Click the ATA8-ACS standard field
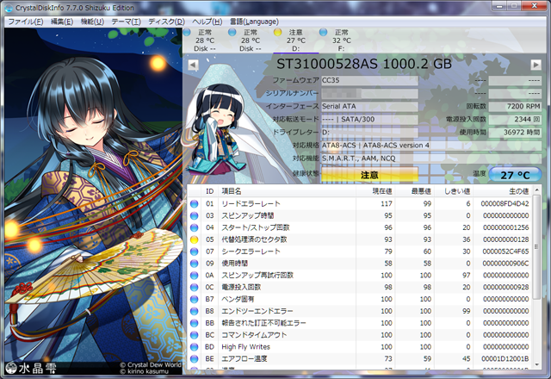This screenshot has height=379, width=551. click(431, 146)
